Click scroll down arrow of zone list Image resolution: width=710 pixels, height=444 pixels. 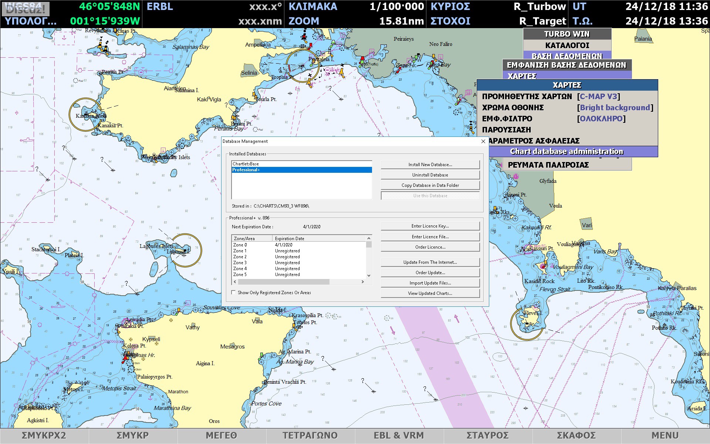pyautogui.click(x=369, y=275)
